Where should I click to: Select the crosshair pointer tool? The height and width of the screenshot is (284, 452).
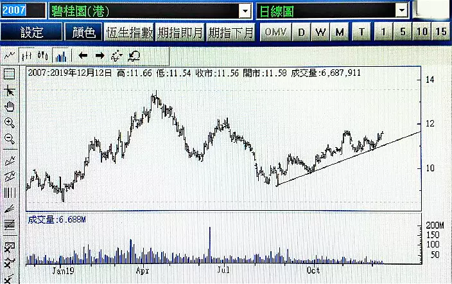coord(9,91)
